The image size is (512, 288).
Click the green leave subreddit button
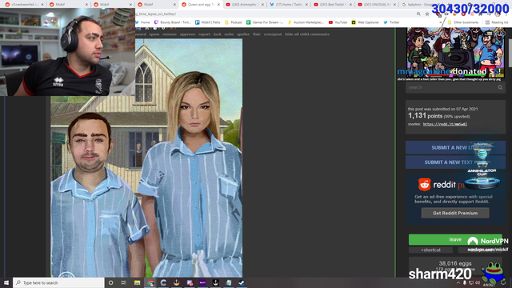455,239
